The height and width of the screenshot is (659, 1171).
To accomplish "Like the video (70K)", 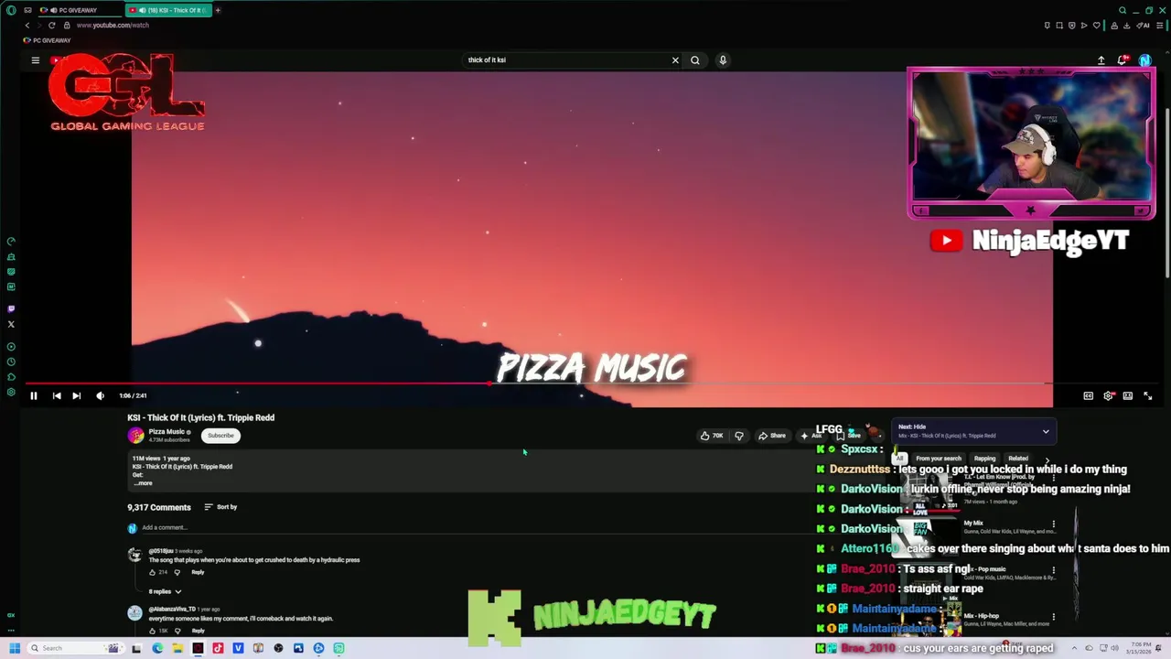I will pos(712,436).
